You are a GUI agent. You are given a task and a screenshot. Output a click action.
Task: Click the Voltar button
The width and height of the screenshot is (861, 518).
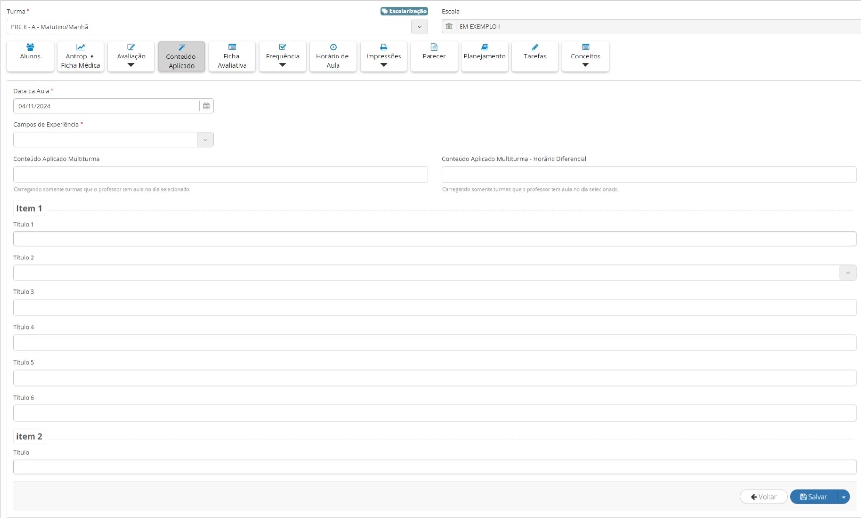(764, 497)
